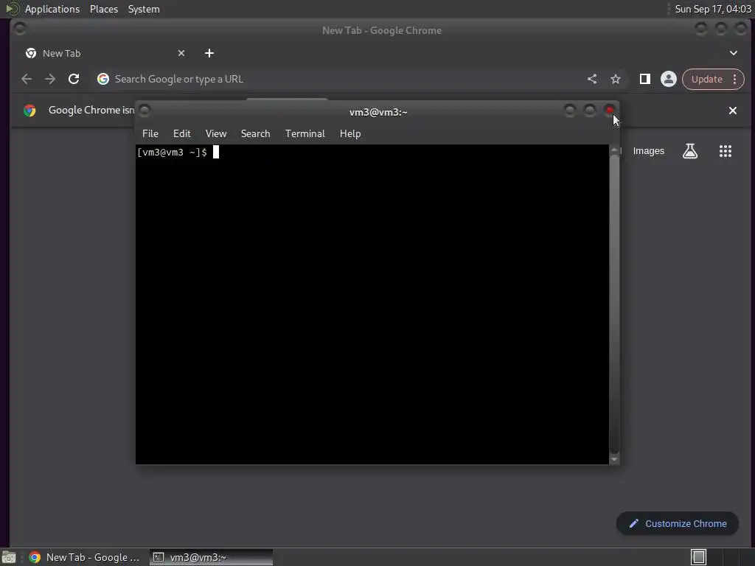
Task: Click Chrome Update button
Action: [x=707, y=79]
